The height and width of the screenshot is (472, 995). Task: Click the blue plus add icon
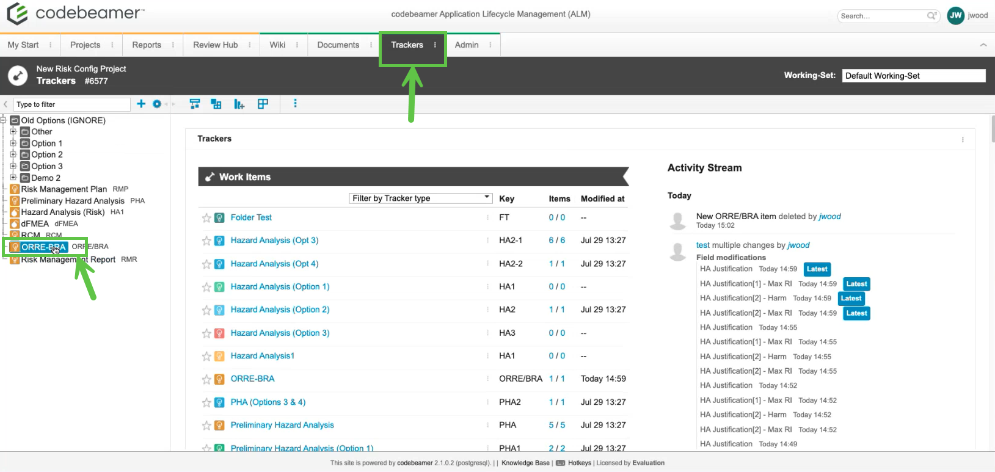tap(141, 104)
